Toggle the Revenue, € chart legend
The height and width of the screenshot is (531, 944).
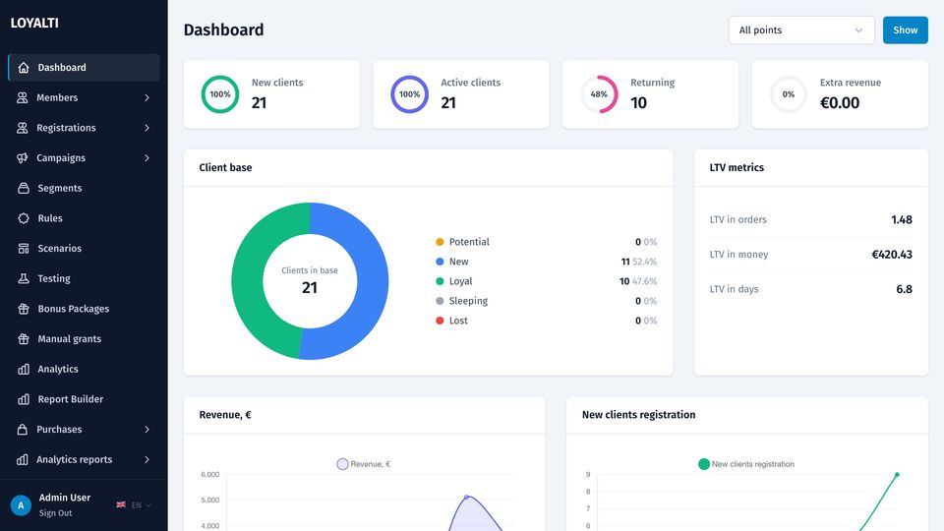point(364,464)
